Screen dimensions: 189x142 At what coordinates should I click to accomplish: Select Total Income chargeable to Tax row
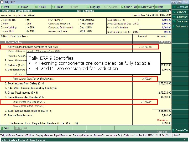(86, 111)
